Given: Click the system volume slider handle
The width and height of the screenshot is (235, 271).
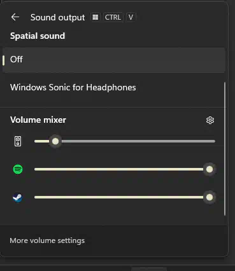Looking at the screenshot, I should pos(55,141).
